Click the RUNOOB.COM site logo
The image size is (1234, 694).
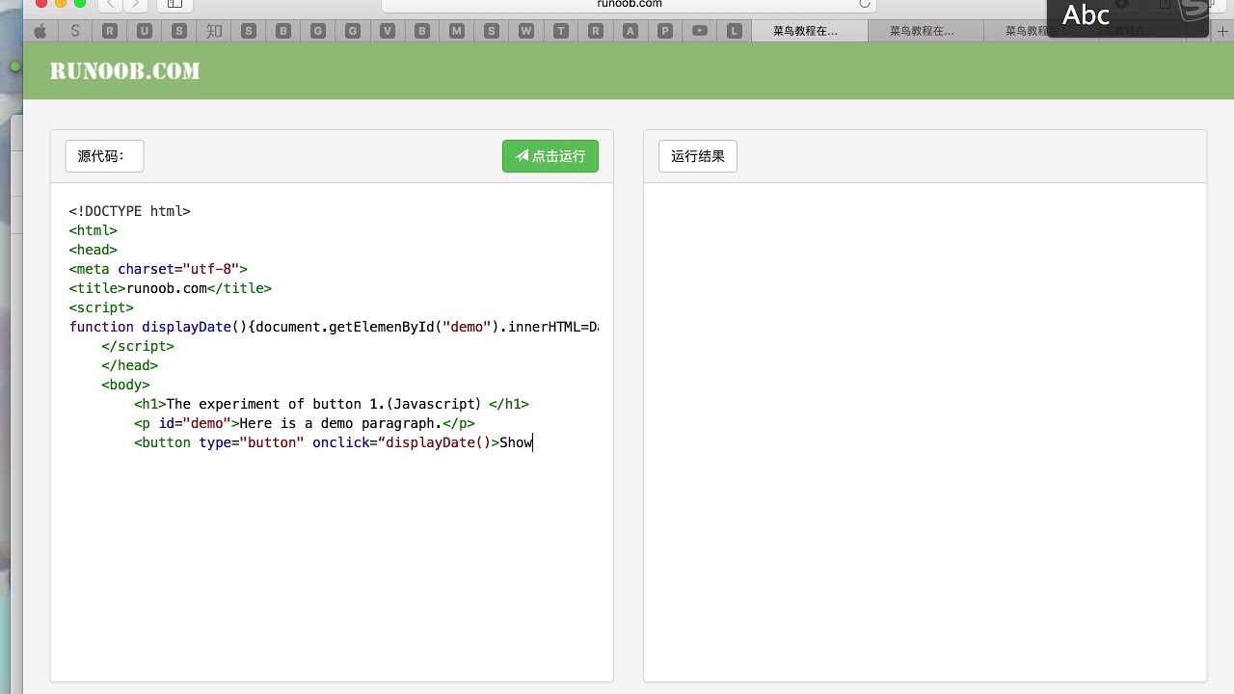pyautogui.click(x=124, y=70)
